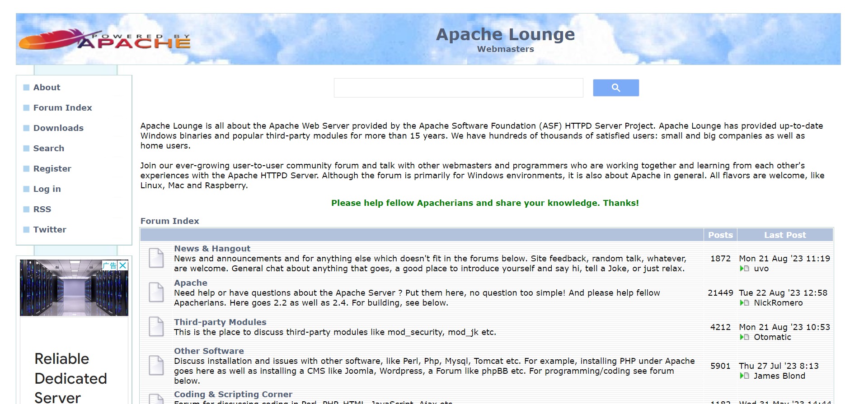The image size is (845, 404).
Task: Select the date Thu 27 Jul '23 8:13
Action: click(779, 366)
